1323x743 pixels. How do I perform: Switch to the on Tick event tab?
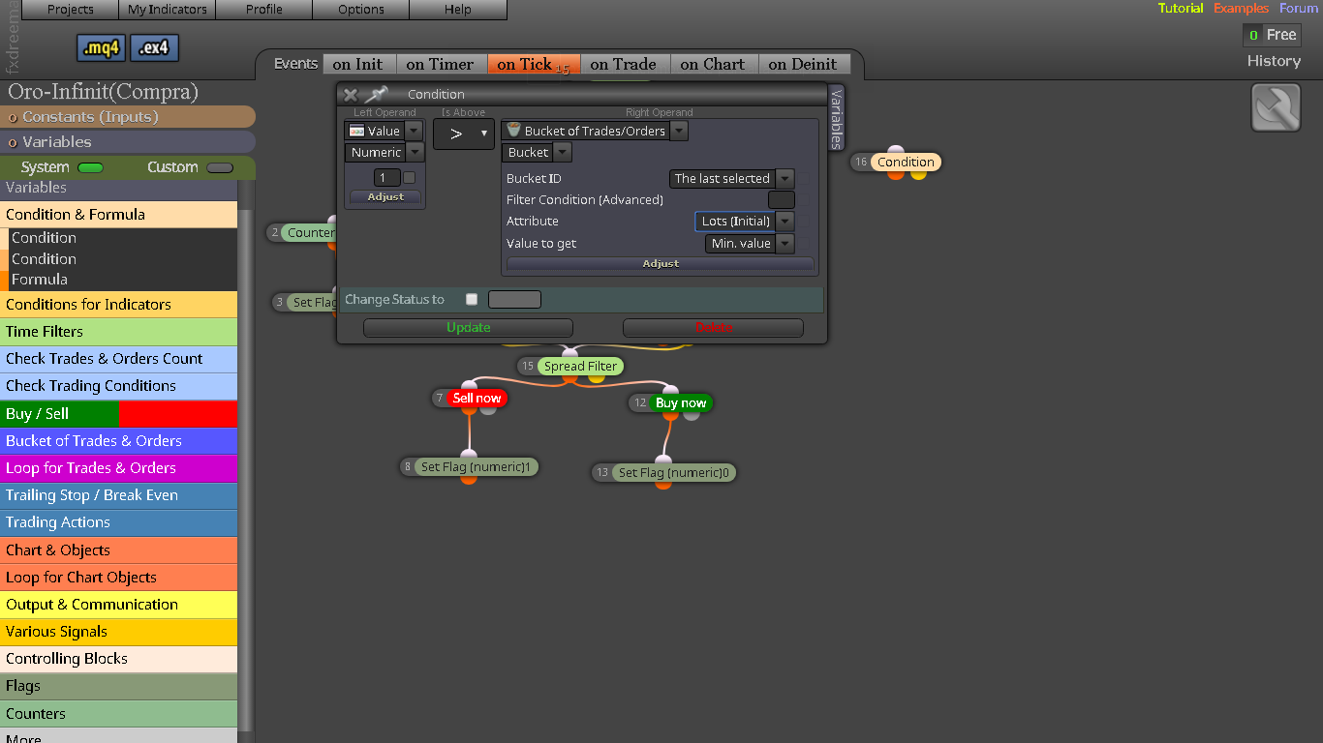pos(534,64)
